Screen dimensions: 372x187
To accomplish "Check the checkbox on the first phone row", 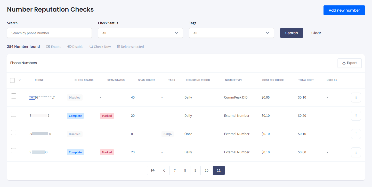I will click(x=14, y=96).
